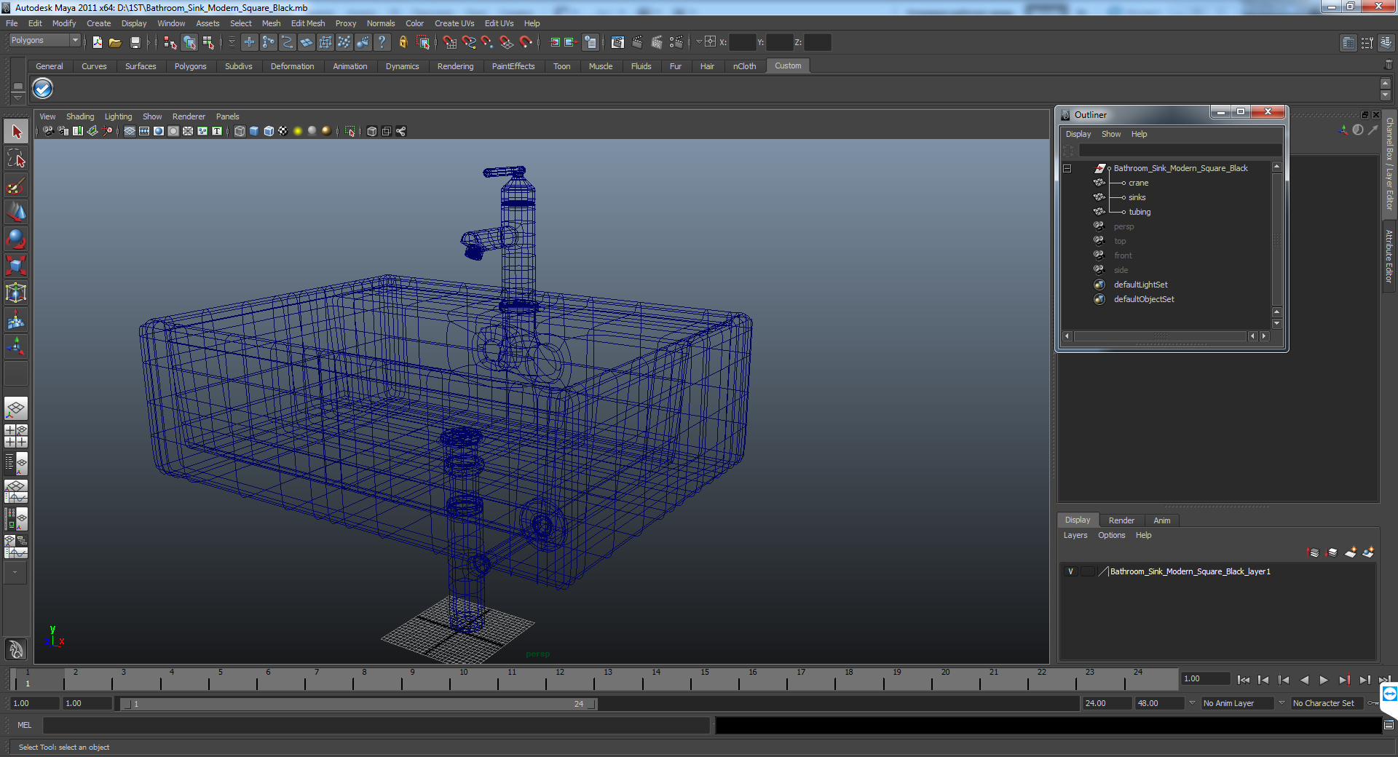Click the MEL command input field
Screen dimensions: 1398x757
376,725
